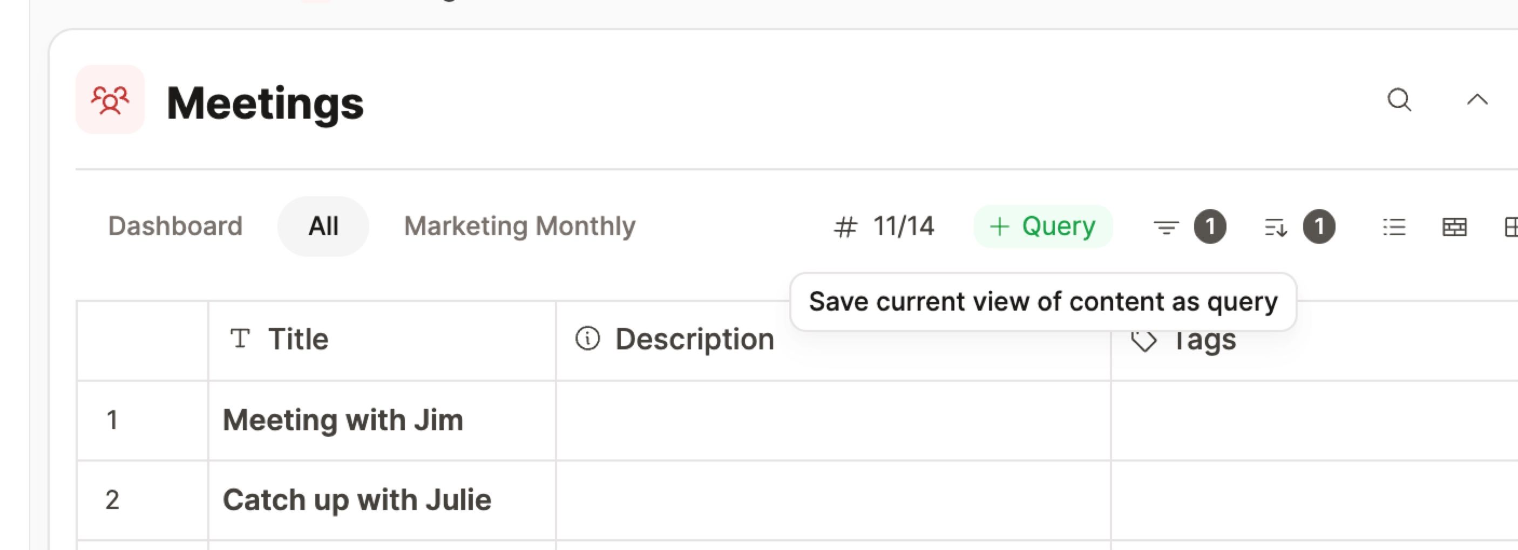Click the Description column header
Image resolution: width=1518 pixels, height=550 pixels.
pyautogui.click(x=694, y=339)
